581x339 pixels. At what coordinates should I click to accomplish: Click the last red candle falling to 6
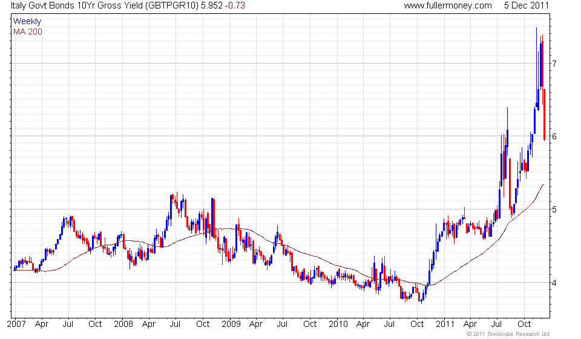[x=544, y=115]
